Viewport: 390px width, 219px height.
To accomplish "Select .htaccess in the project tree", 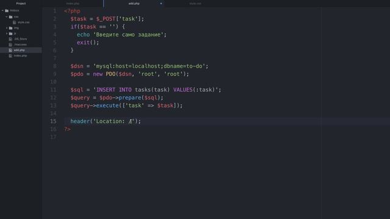I will pos(21,44).
